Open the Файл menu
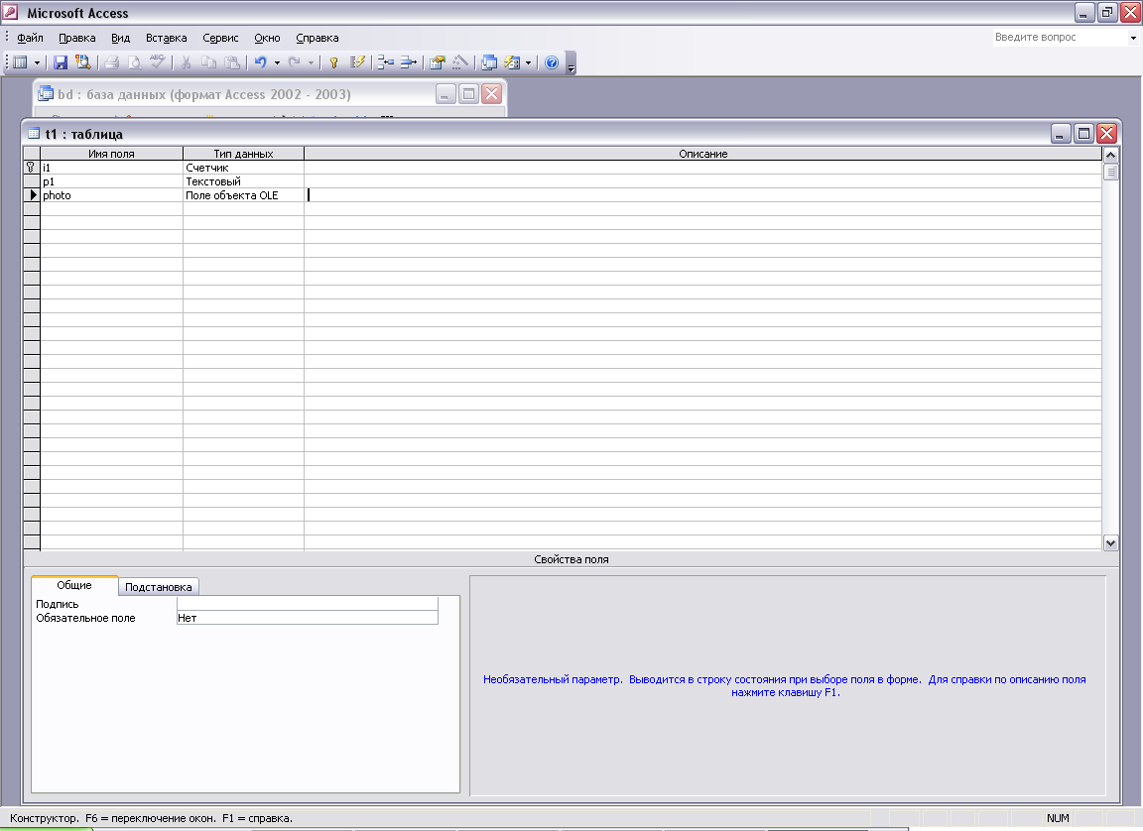Viewport: 1143px width, 831px height. (x=30, y=38)
